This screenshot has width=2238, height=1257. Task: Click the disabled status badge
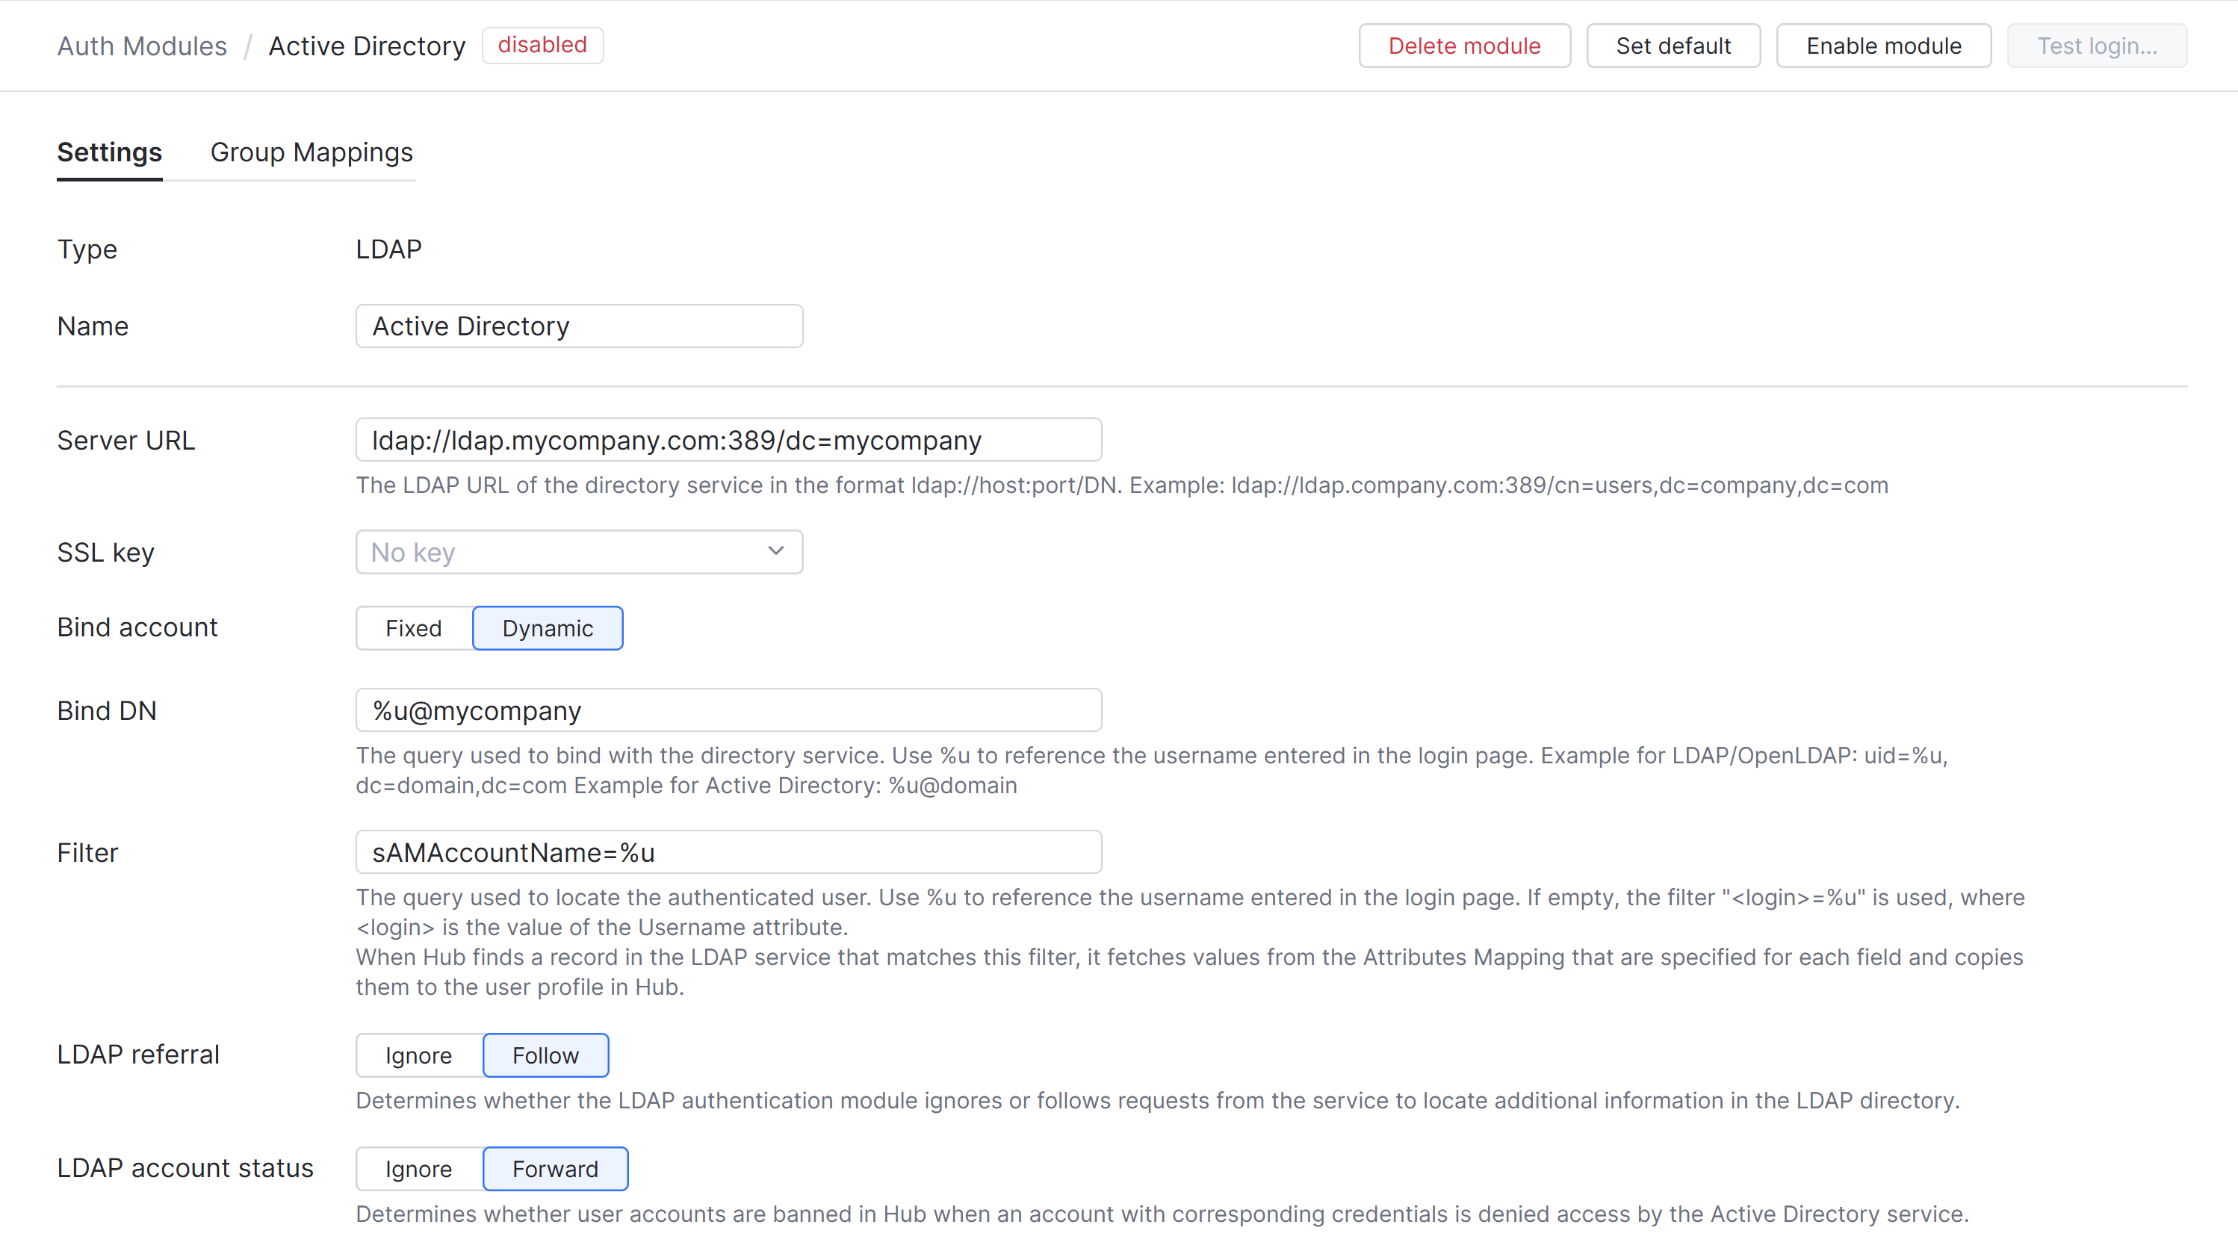tap(542, 44)
